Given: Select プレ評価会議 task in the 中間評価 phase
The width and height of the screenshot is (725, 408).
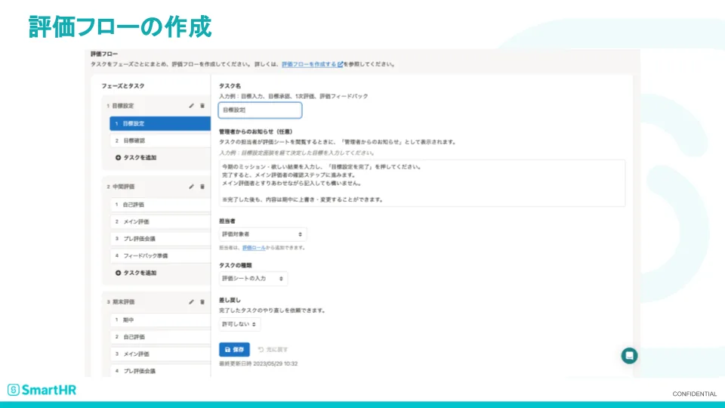Looking at the screenshot, I should click(x=160, y=239).
